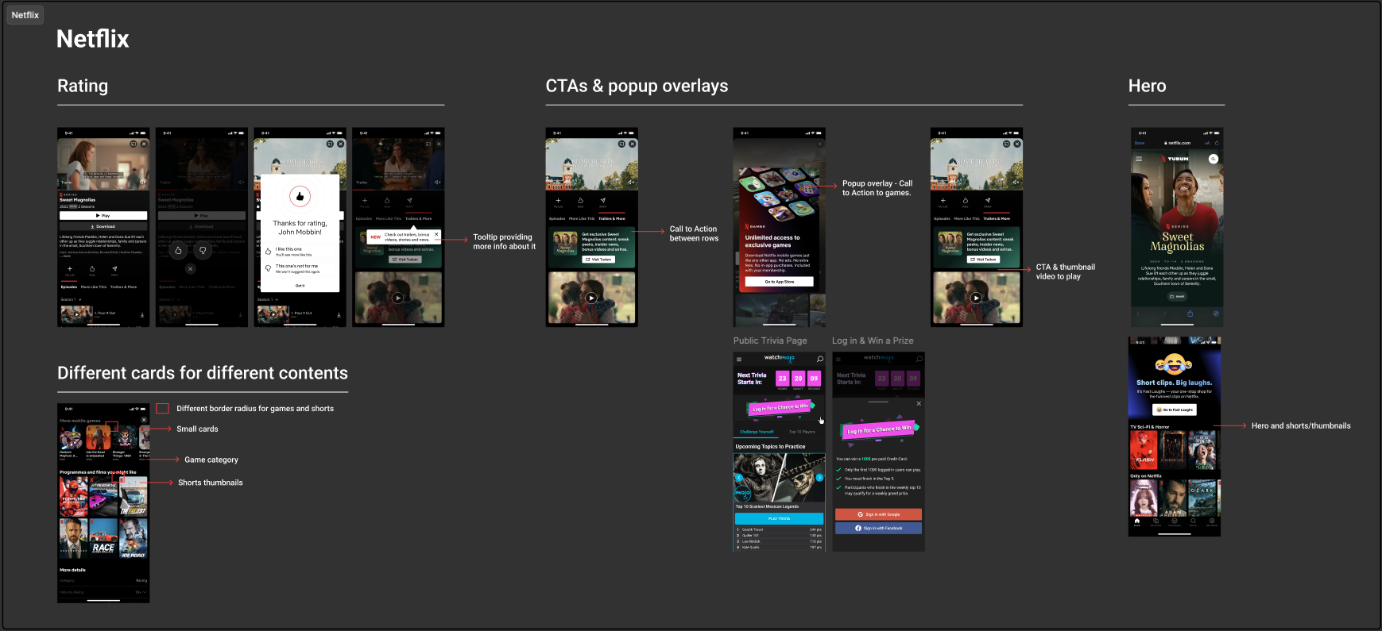Screen dimensions: 1382x631
Task: Open More Like This tab in first mockup
Action: 93,287
